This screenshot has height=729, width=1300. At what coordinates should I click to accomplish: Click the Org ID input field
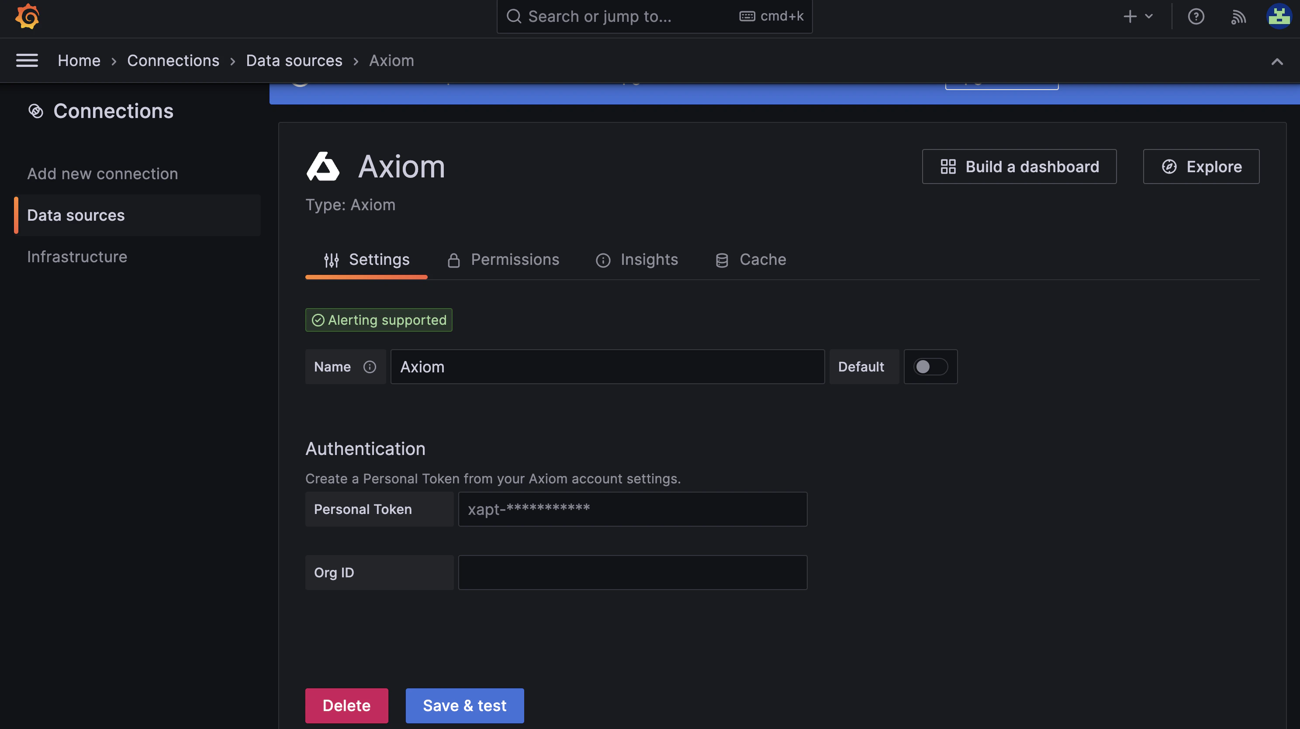tap(633, 573)
